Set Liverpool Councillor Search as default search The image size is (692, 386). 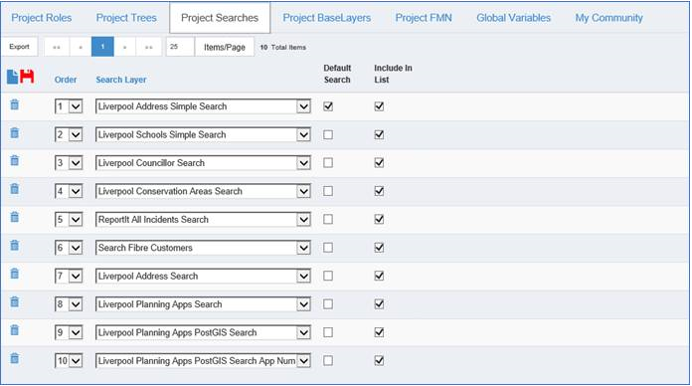pyautogui.click(x=328, y=163)
